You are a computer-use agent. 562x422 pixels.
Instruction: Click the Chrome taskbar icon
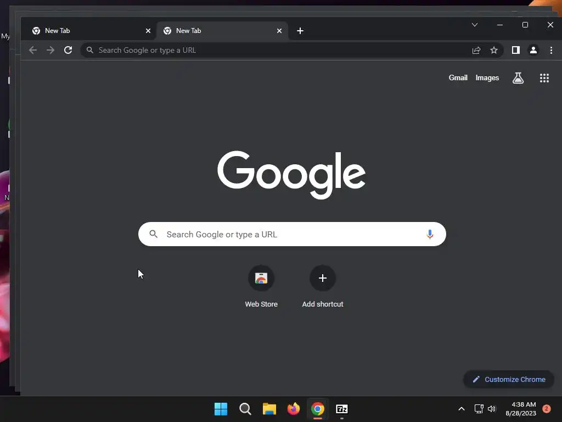[318, 409]
